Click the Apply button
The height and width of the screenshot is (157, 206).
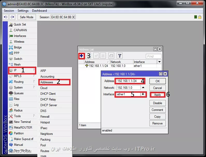157,95
